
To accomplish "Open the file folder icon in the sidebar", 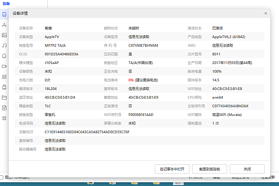I will pyautogui.click(x=4, y=97).
